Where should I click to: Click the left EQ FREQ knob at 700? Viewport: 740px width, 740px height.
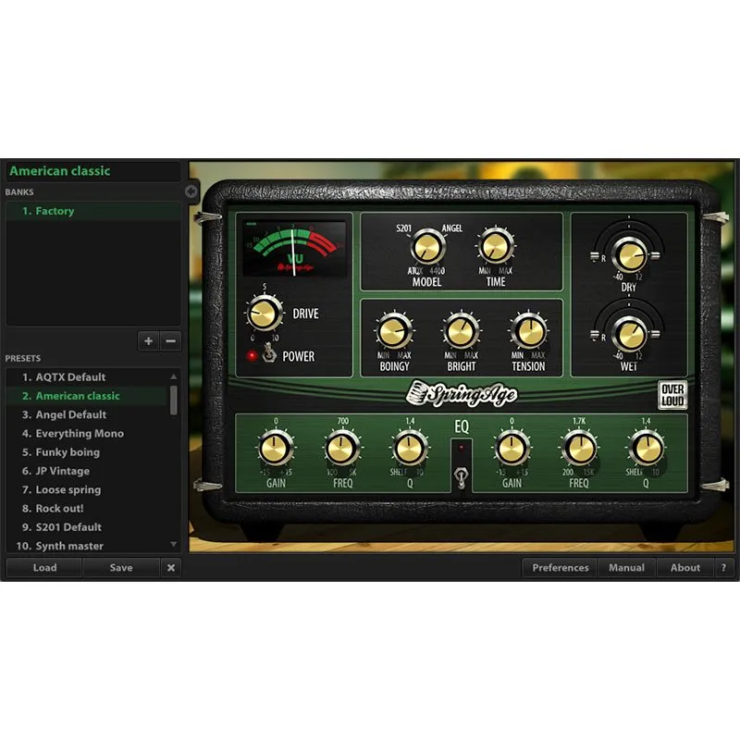(x=342, y=448)
